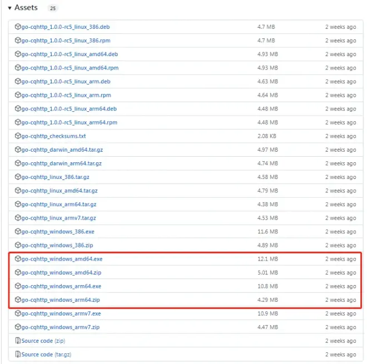
Task: Download go-cqhttp_linux_armv7.tar.gz
Action: [58, 218]
